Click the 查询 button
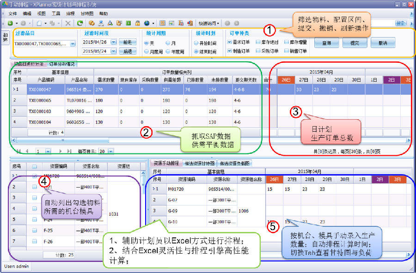 pyautogui.click(x=326, y=42)
